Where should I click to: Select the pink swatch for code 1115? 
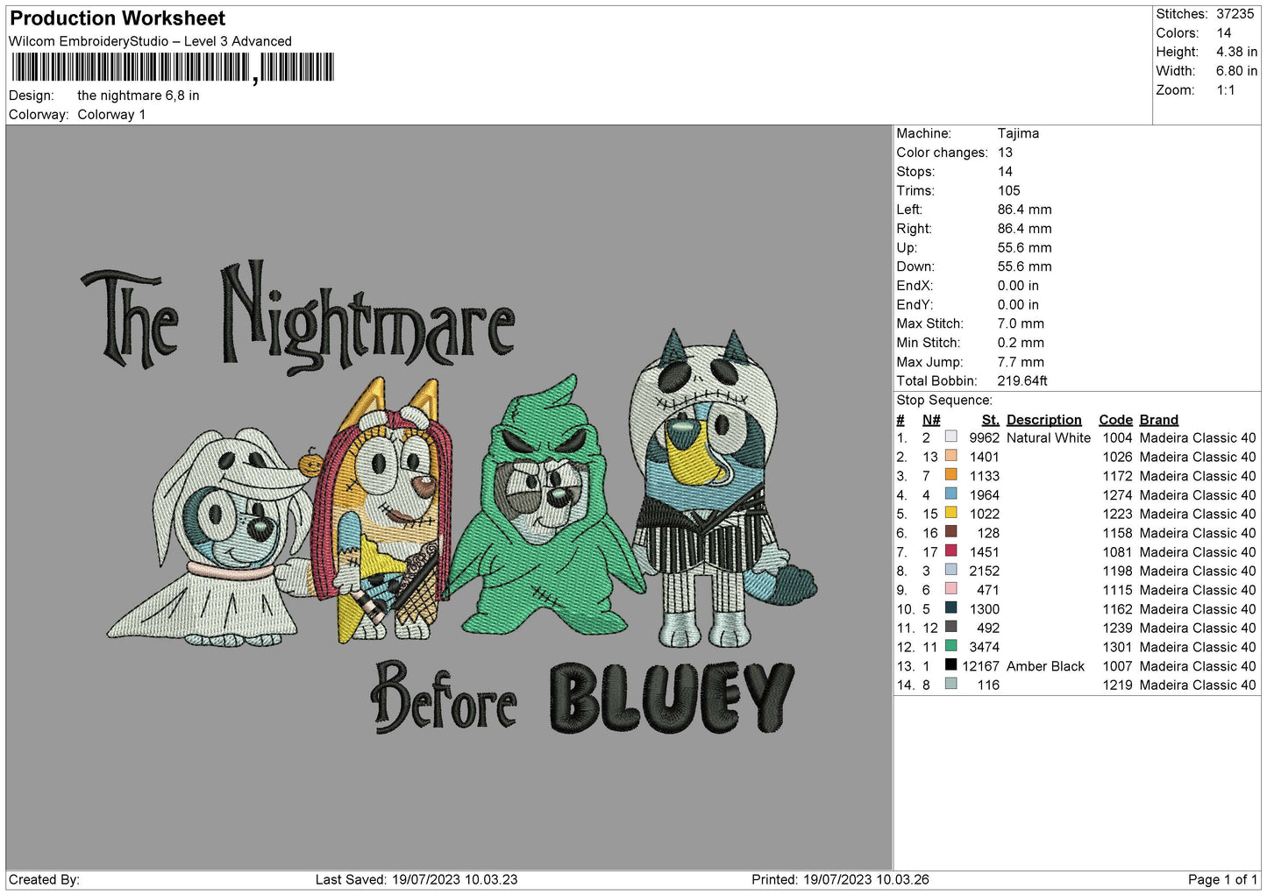(950, 589)
